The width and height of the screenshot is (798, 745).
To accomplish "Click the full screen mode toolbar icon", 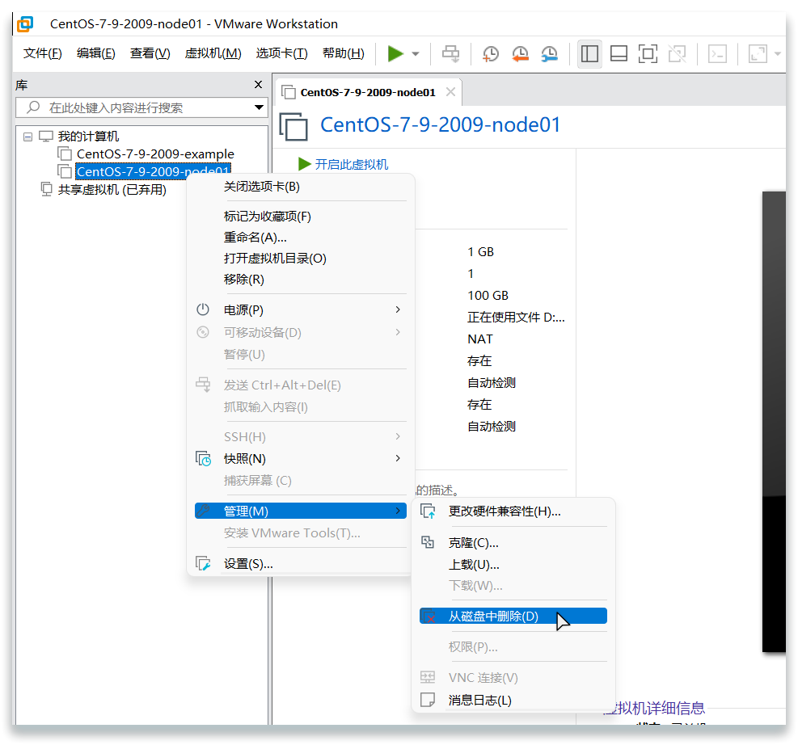I will (648, 53).
